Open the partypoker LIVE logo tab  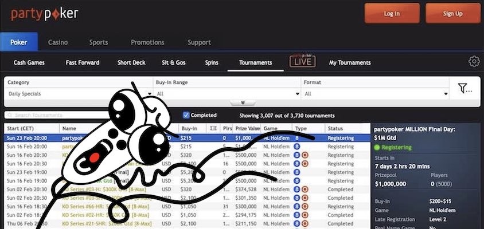[302, 61]
